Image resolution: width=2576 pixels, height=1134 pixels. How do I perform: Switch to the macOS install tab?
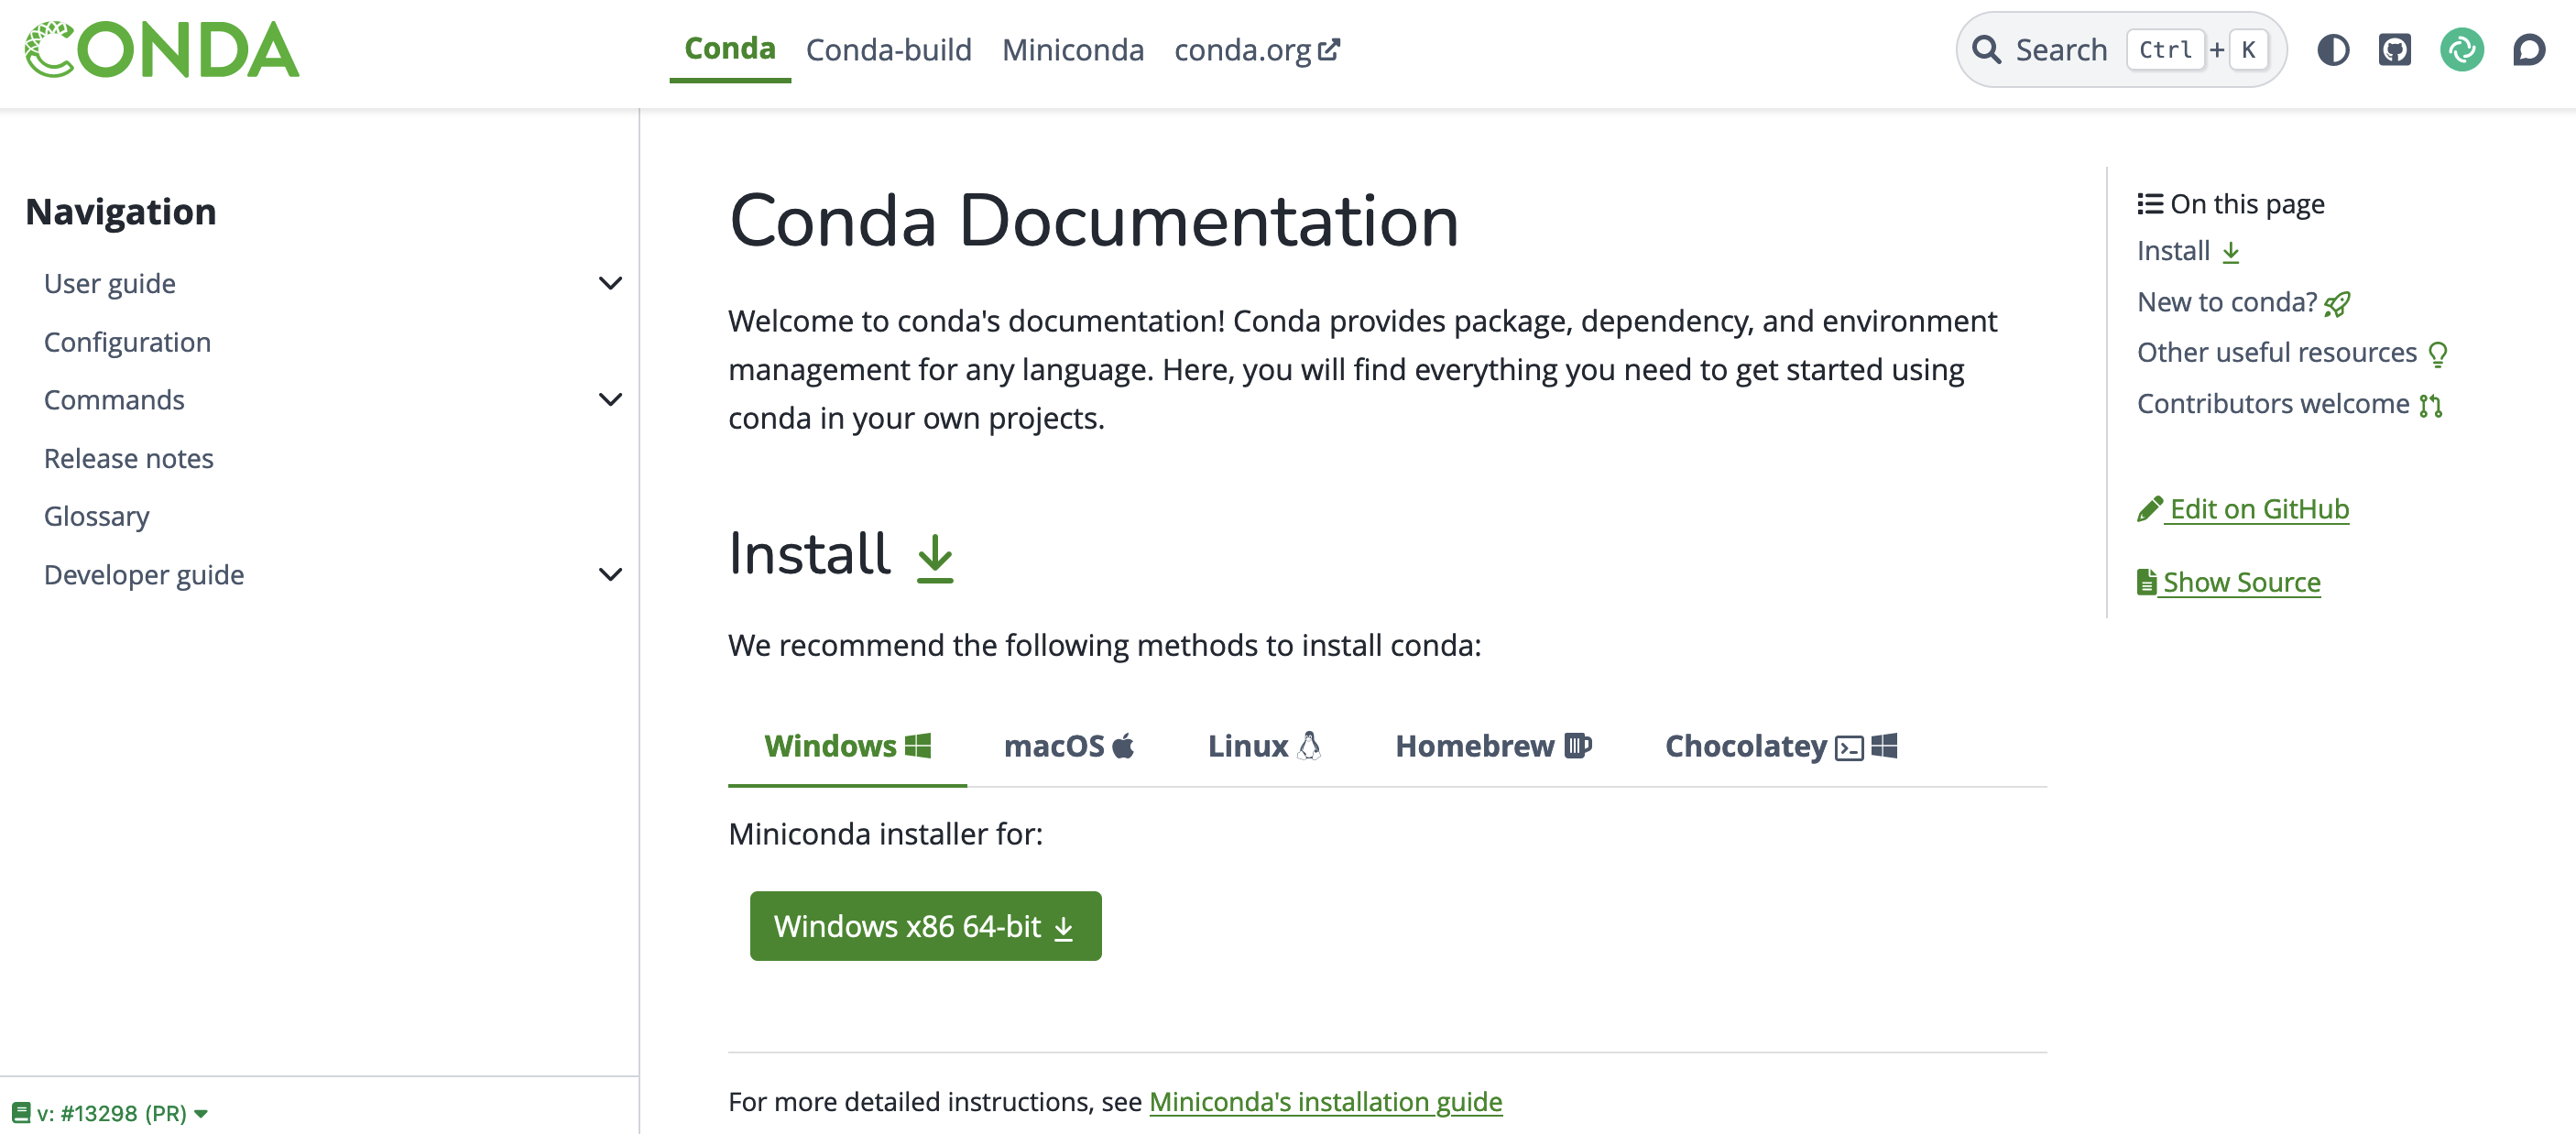click(1068, 746)
